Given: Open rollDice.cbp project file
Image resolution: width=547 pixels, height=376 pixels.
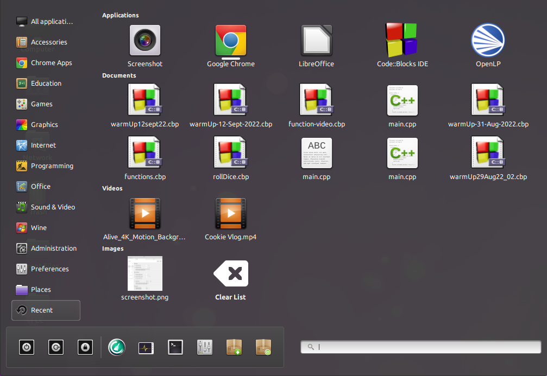Looking at the screenshot, I should pyautogui.click(x=231, y=158).
